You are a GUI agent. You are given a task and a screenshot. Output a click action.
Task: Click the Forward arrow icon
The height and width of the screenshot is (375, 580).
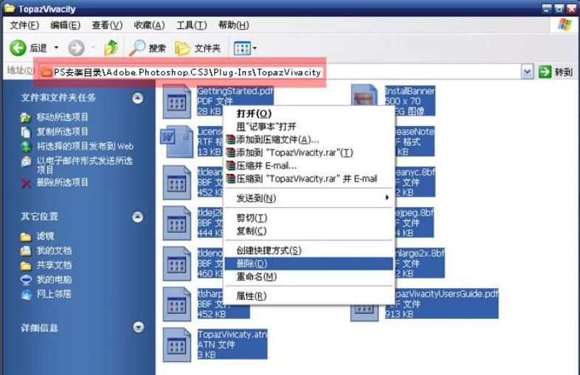76,48
